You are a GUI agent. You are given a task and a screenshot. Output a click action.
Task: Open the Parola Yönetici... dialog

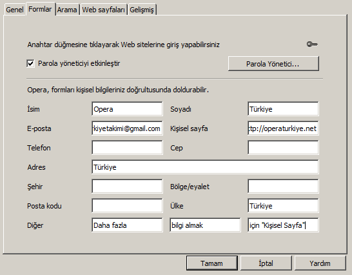coord(273,64)
